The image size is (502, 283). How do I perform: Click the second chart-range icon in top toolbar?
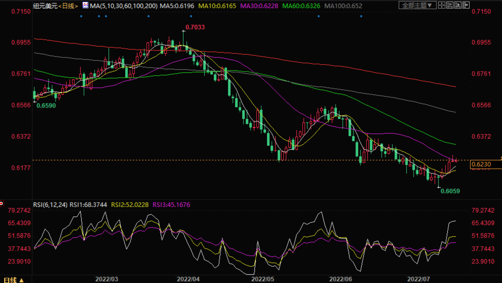[x=450, y=5]
